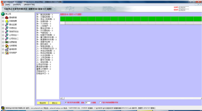Select the 系统维护 tree item label
Image resolution: width=202 pixels, height=111 pixels.
point(13,53)
